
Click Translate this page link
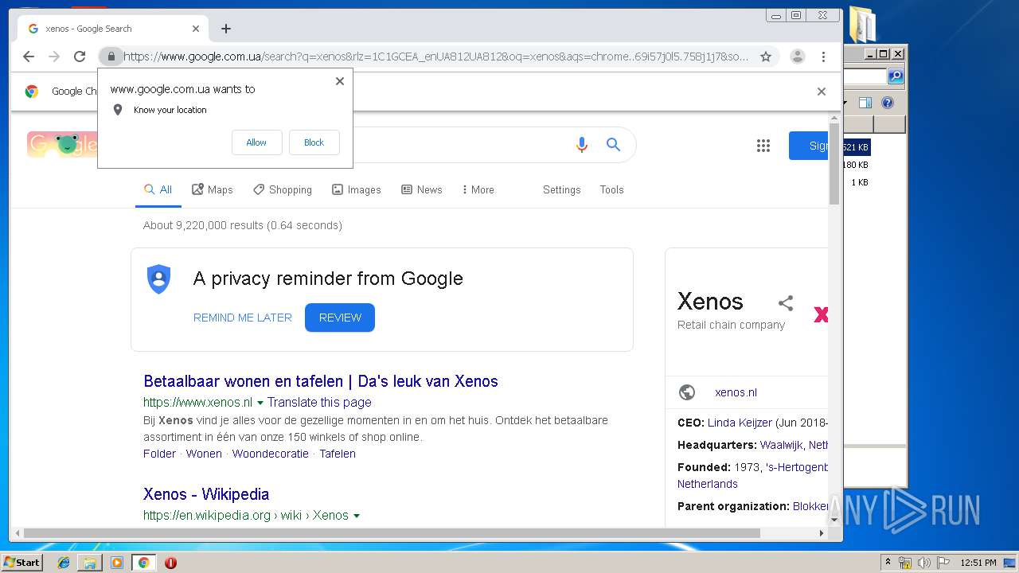click(x=319, y=403)
